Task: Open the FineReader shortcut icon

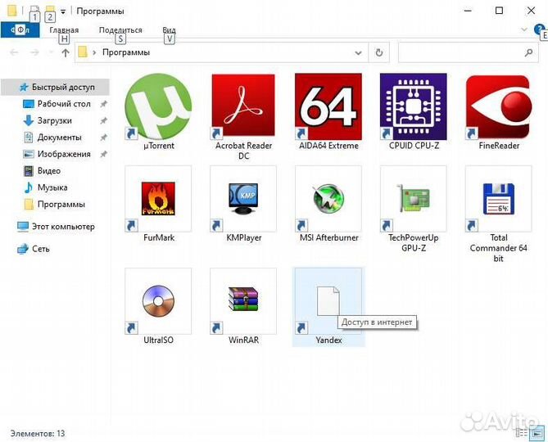Action: click(x=498, y=107)
